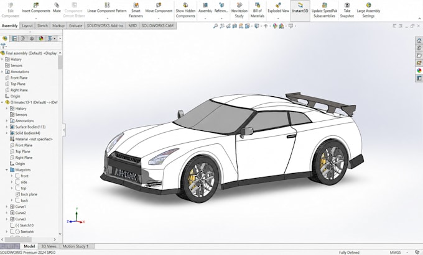Image resolution: width=423 pixels, height=255 pixels.
Task: Switch to ConfigurationManager tab
Action: coord(23,38)
